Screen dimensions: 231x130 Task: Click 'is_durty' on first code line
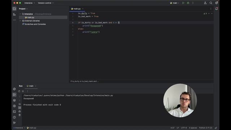tap(83, 13)
